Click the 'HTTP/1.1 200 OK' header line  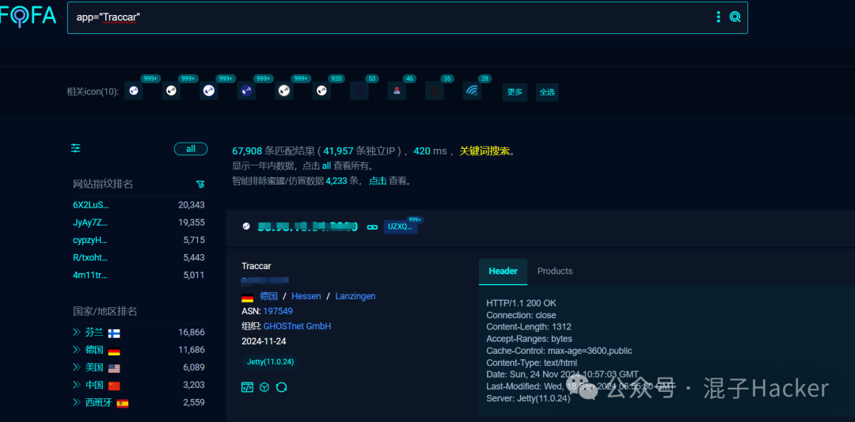[521, 303]
